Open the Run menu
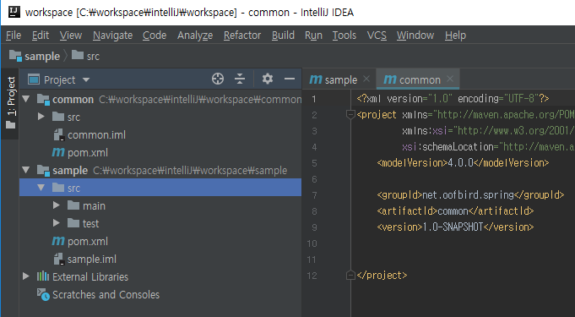575x317 pixels. [313, 36]
